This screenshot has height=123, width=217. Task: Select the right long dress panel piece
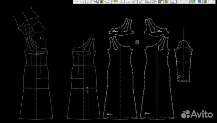[157, 78]
